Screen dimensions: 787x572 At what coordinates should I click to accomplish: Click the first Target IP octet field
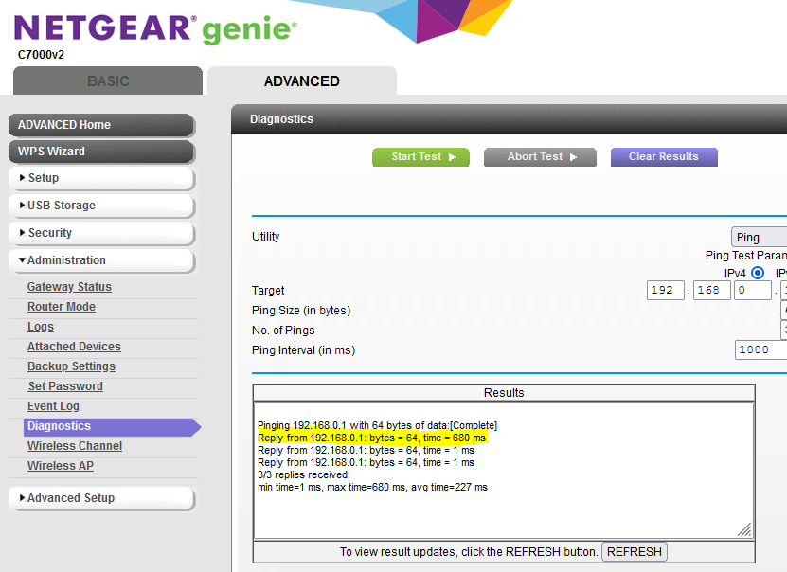pyautogui.click(x=666, y=291)
